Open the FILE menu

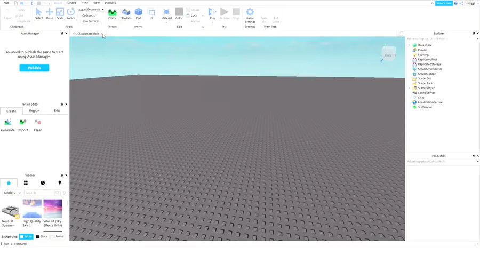tap(6, 3)
